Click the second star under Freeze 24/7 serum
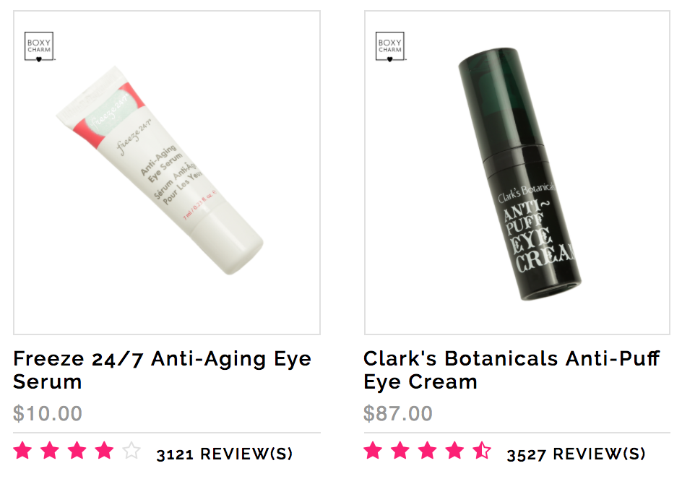 [x=50, y=451]
